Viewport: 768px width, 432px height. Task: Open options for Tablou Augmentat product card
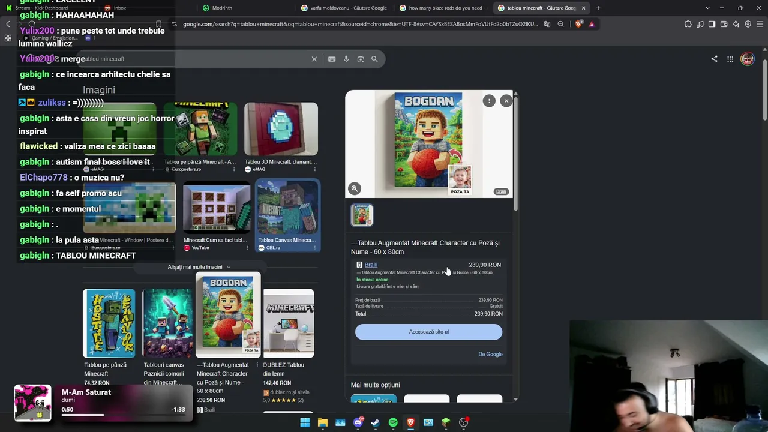[x=257, y=365]
